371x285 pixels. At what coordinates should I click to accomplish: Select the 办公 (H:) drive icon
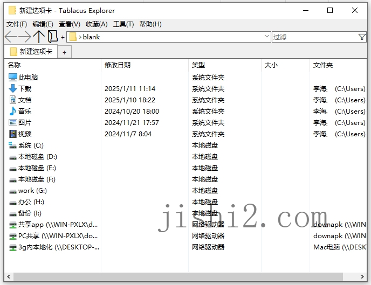tap(13, 203)
